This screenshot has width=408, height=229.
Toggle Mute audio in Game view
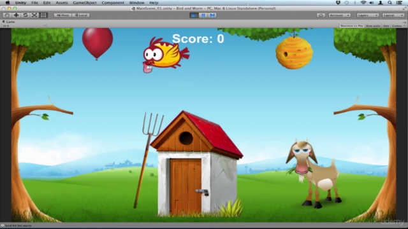[x=373, y=25]
